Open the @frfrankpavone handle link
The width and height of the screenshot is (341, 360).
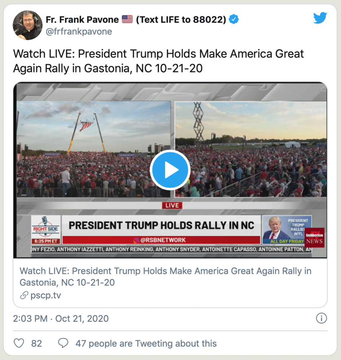pos(79,32)
